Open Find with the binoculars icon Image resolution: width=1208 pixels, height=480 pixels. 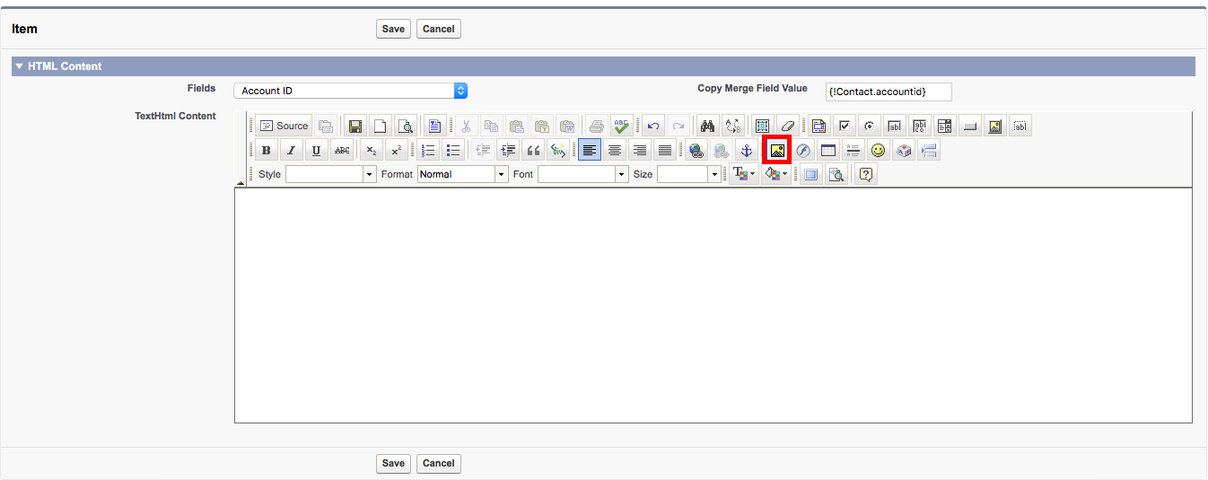click(x=707, y=126)
